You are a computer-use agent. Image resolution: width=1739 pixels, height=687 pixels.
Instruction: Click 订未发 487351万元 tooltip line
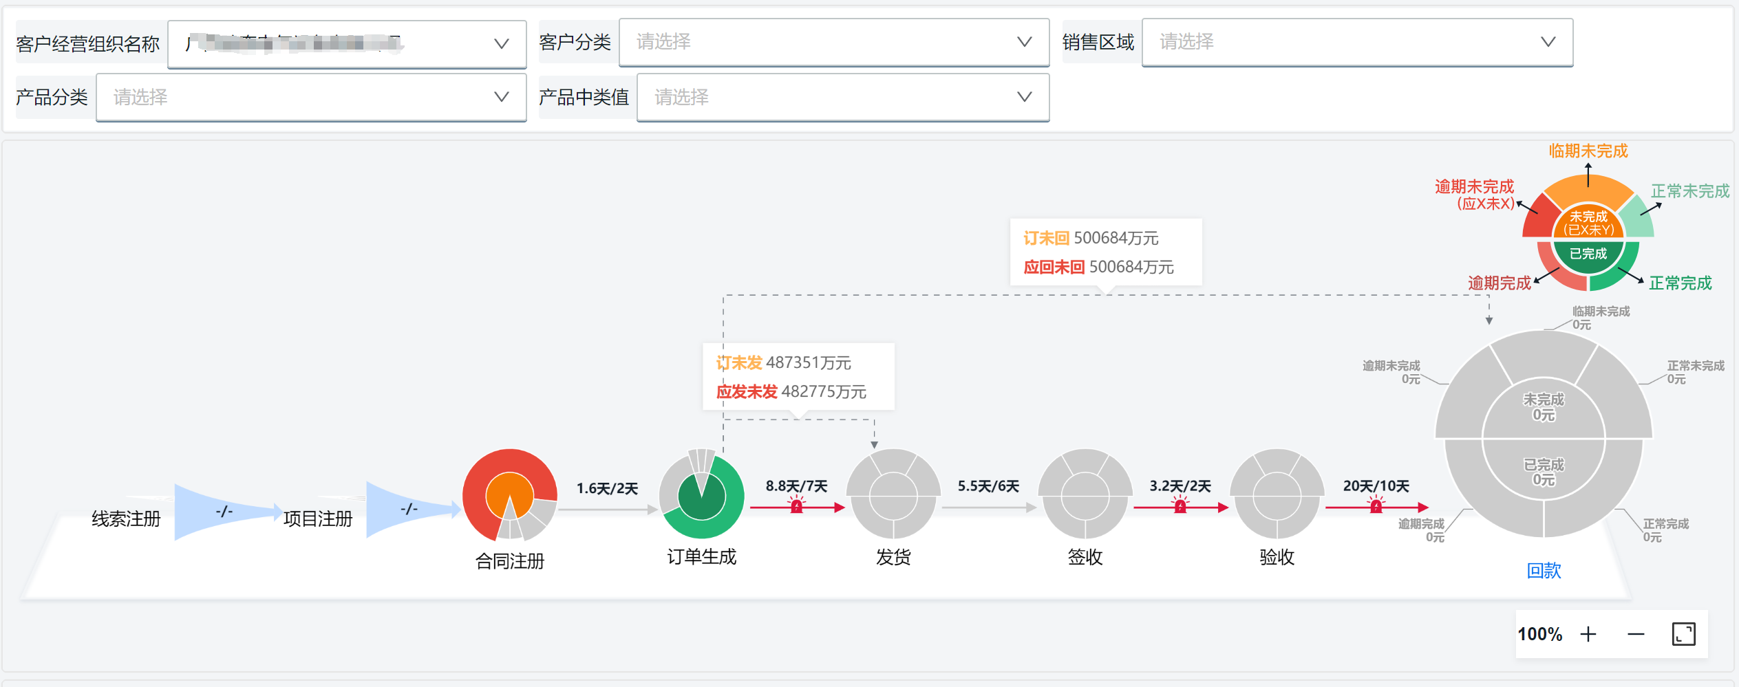click(x=784, y=362)
